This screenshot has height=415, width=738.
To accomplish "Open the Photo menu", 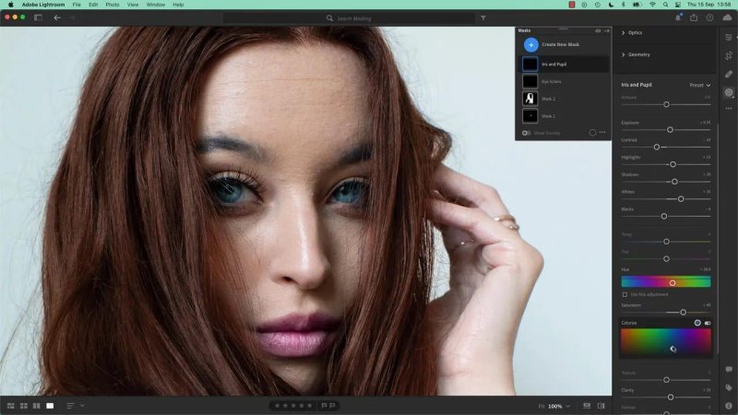I will point(112,5).
